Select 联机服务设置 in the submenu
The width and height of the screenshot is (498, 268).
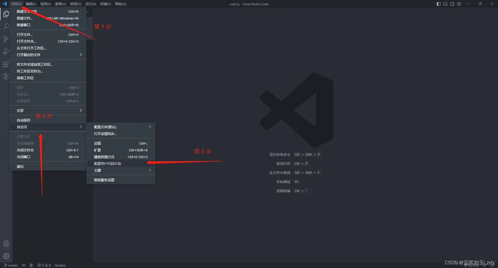click(121, 180)
